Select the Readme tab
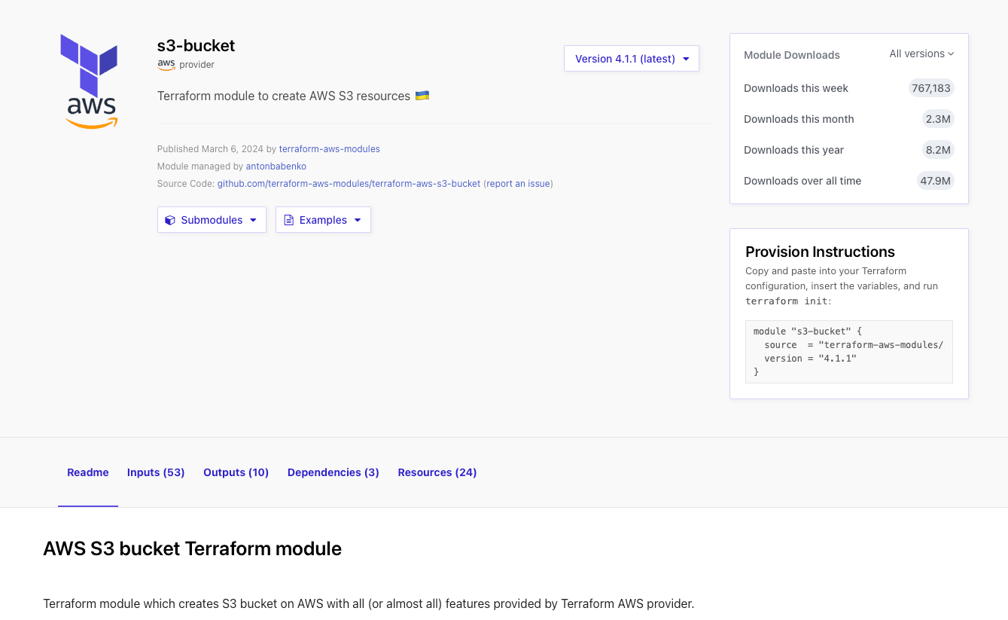The height and width of the screenshot is (620, 1008). coord(88,472)
